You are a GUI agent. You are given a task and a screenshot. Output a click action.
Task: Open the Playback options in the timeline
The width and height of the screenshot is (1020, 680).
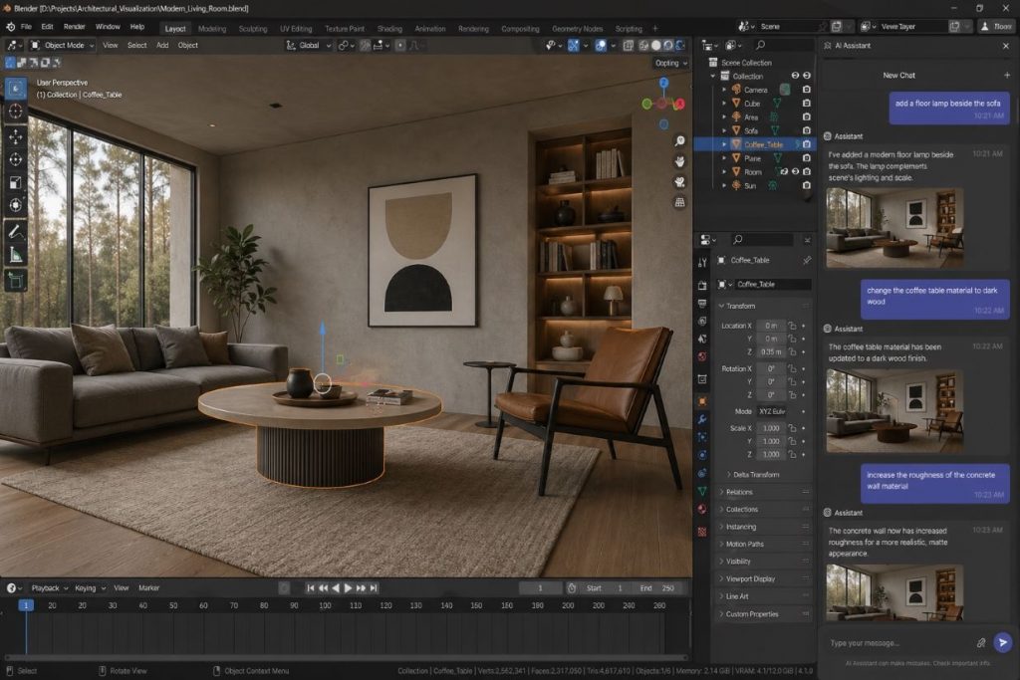click(46, 588)
